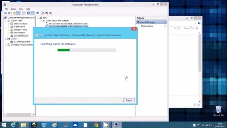The image size is (227, 128).
Task: Open Google Chrome from the taskbar
Action: click(96, 125)
